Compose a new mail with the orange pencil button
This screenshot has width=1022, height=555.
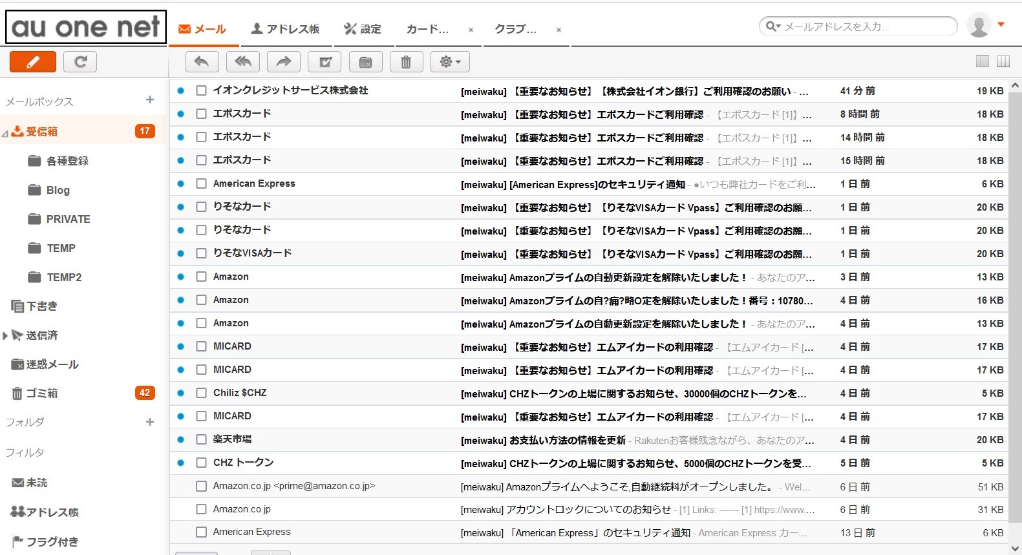click(33, 62)
